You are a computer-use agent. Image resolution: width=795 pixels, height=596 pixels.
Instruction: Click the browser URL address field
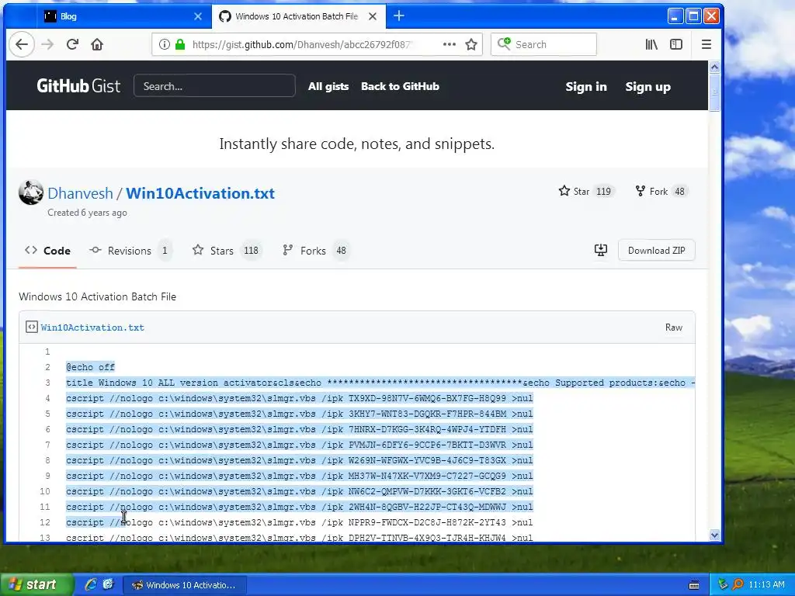(302, 44)
